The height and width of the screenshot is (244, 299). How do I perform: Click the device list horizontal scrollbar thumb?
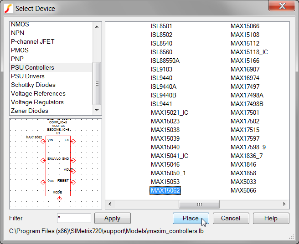tap(199, 204)
